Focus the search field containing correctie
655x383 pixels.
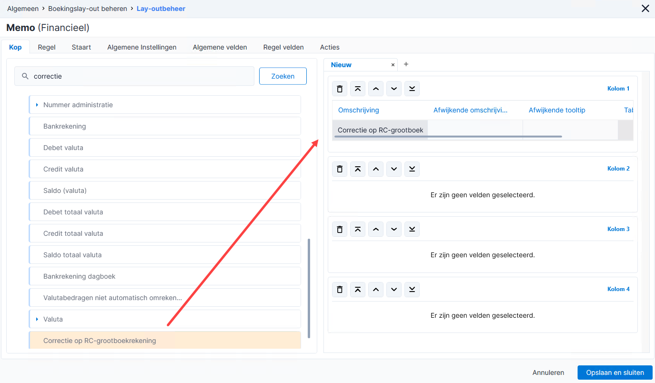tap(134, 76)
